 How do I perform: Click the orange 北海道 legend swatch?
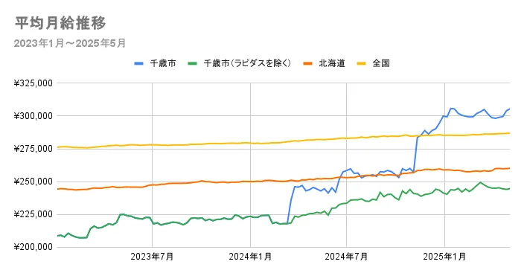coord(307,63)
